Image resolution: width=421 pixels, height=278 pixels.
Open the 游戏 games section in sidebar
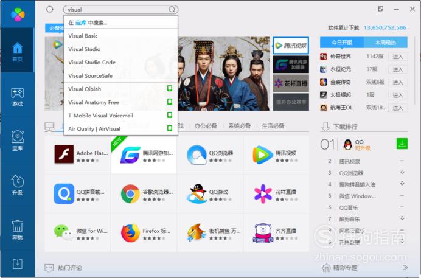pyautogui.click(x=18, y=97)
